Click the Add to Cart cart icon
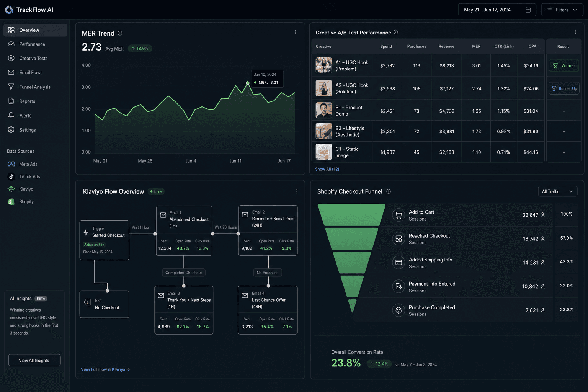Screen dimensions: 588x392 tap(399, 215)
